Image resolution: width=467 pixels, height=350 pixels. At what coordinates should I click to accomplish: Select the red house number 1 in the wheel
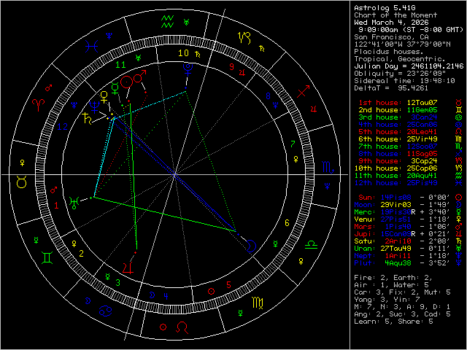(57, 205)
